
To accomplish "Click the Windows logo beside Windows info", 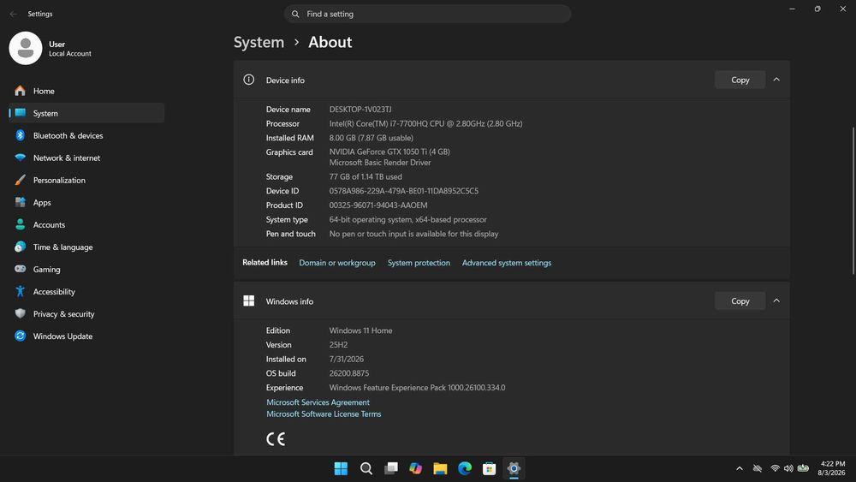I will pos(249,301).
